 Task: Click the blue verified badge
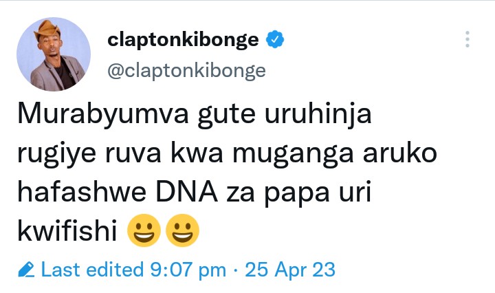(275, 40)
